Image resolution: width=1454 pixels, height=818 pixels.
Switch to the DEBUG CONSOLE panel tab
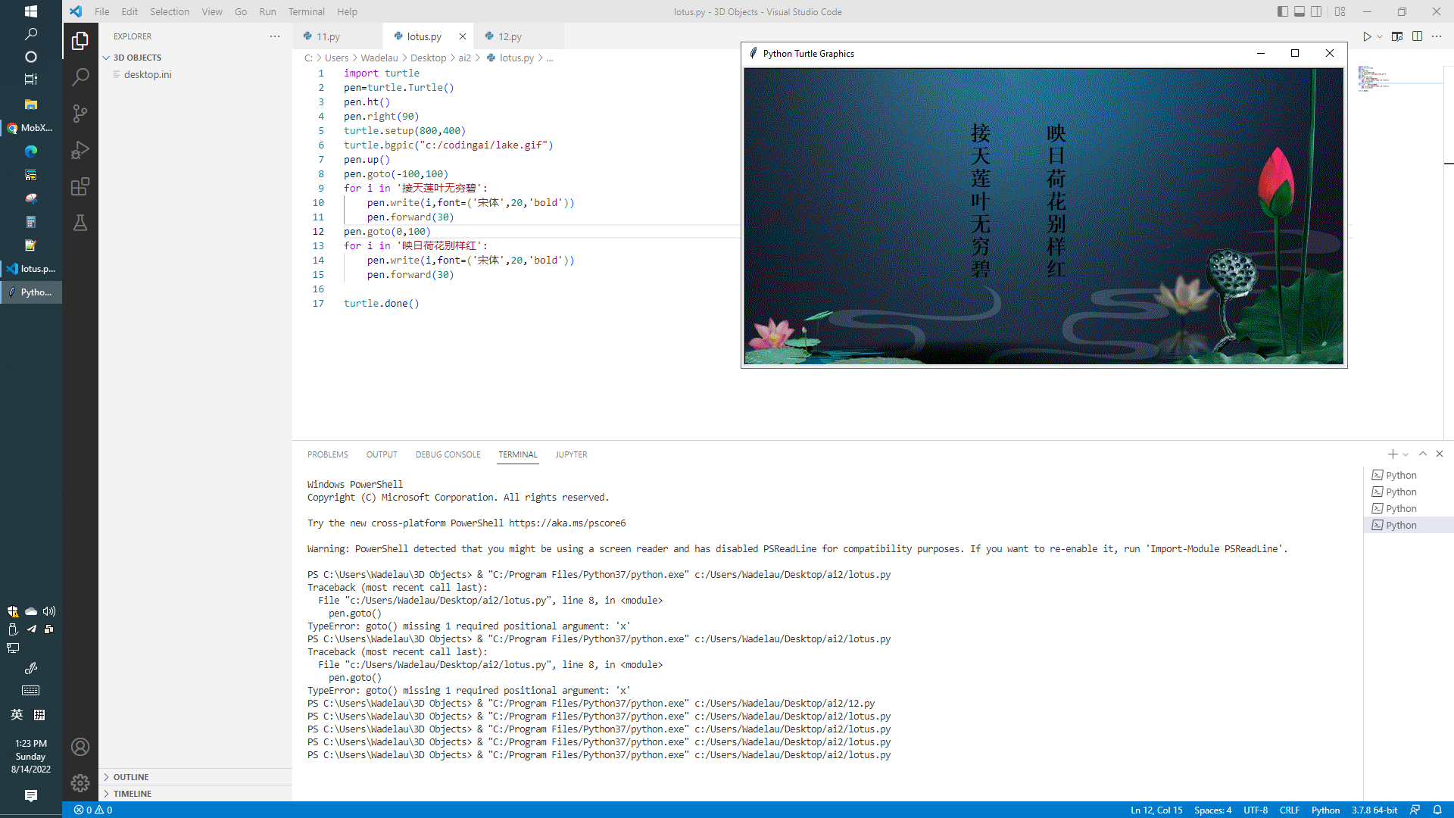pos(448,454)
